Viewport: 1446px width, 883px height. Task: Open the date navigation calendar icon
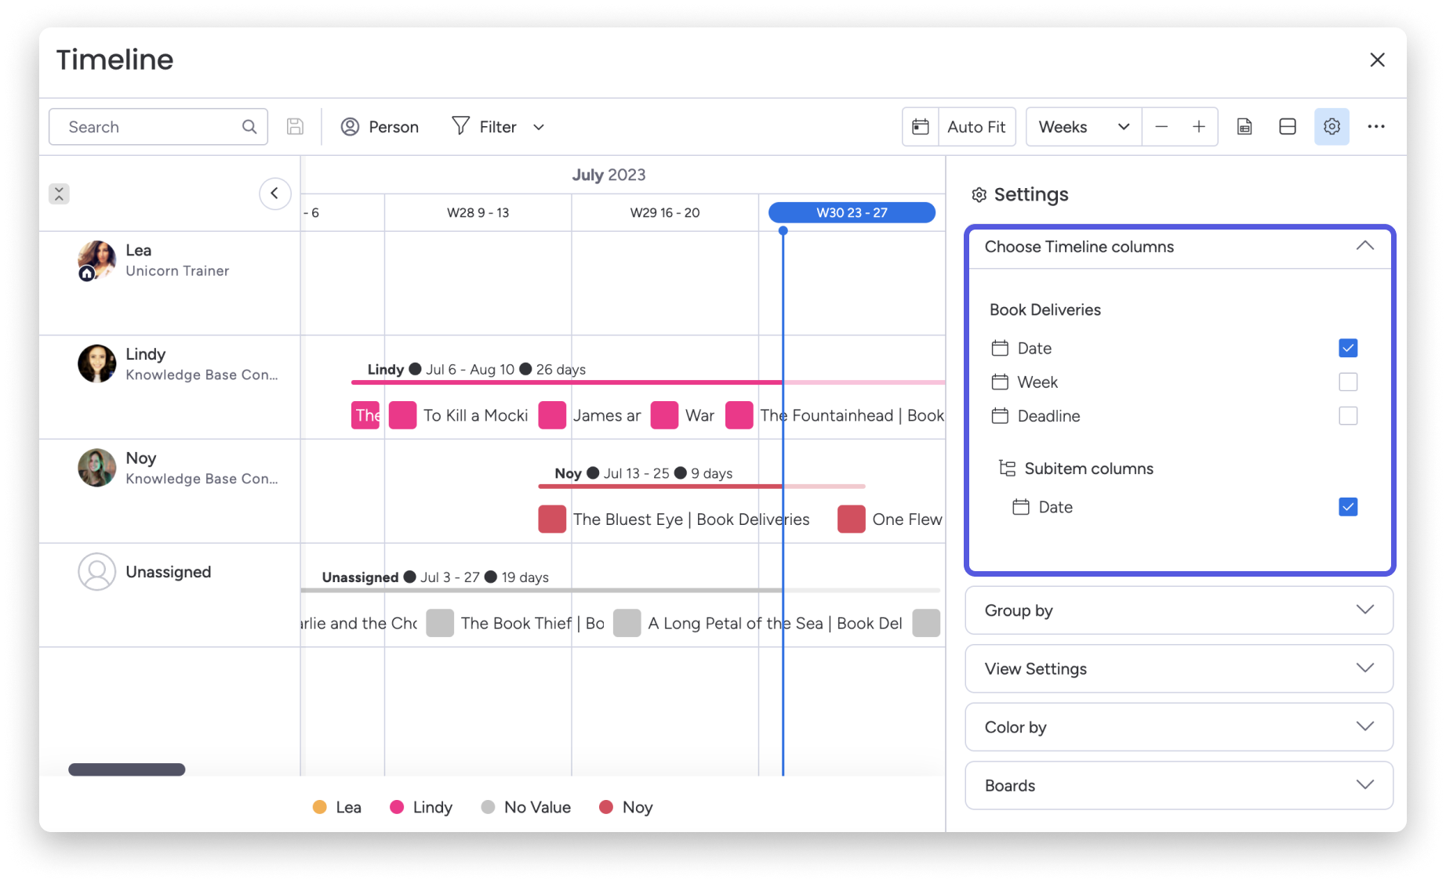coord(921,126)
